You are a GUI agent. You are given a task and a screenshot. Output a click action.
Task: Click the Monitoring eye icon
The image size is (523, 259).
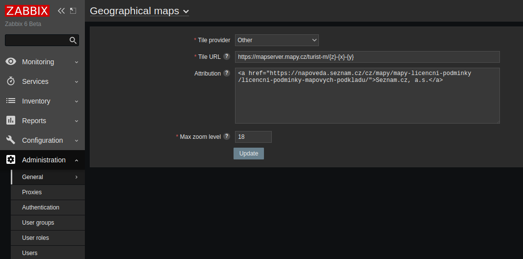11,62
